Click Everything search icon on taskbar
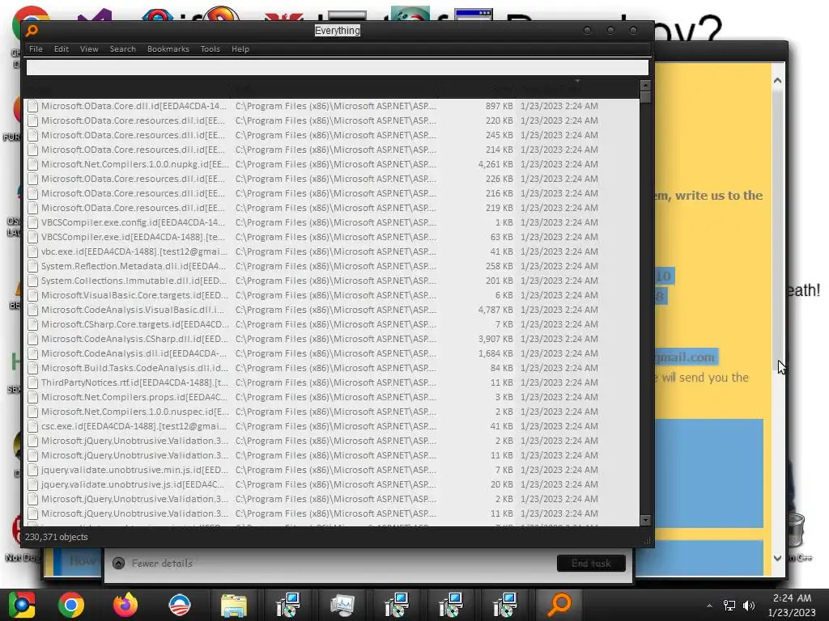Image resolution: width=829 pixels, height=621 pixels. coord(559,605)
